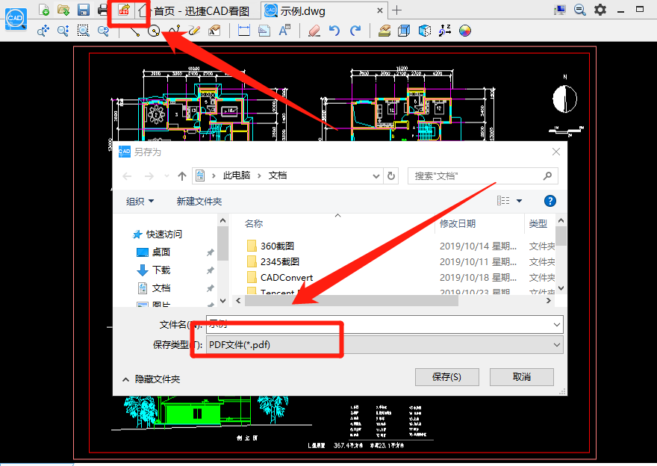Click the save floppy disk icon
The image size is (657, 466).
point(84,10)
